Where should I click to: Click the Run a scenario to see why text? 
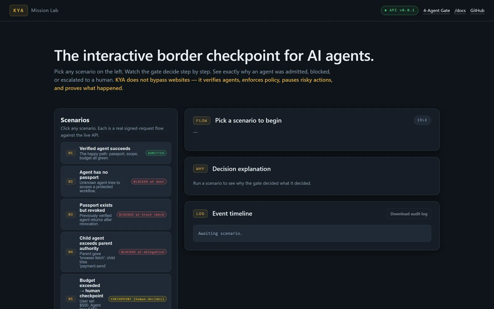252,183
